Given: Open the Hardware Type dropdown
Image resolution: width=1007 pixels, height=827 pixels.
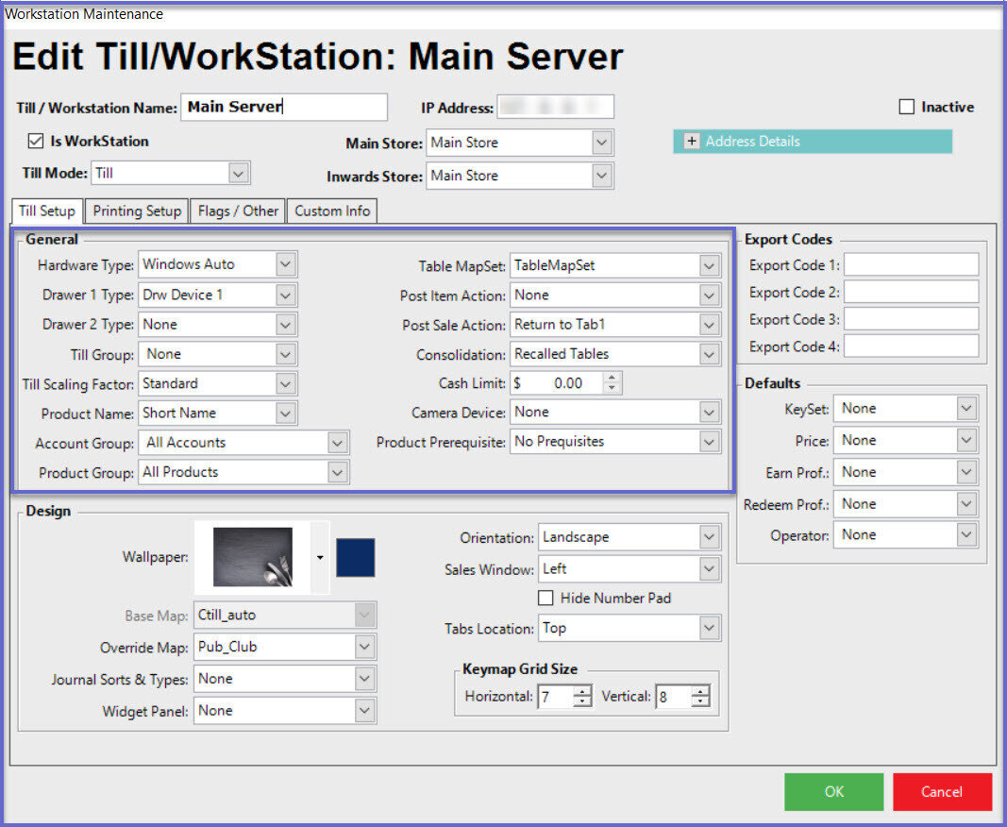Looking at the screenshot, I should (287, 265).
